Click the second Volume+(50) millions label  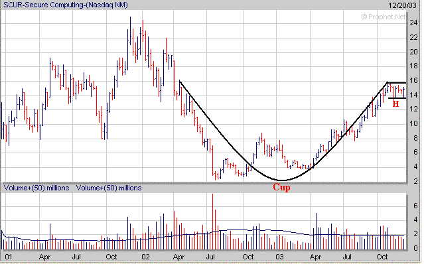pos(109,188)
